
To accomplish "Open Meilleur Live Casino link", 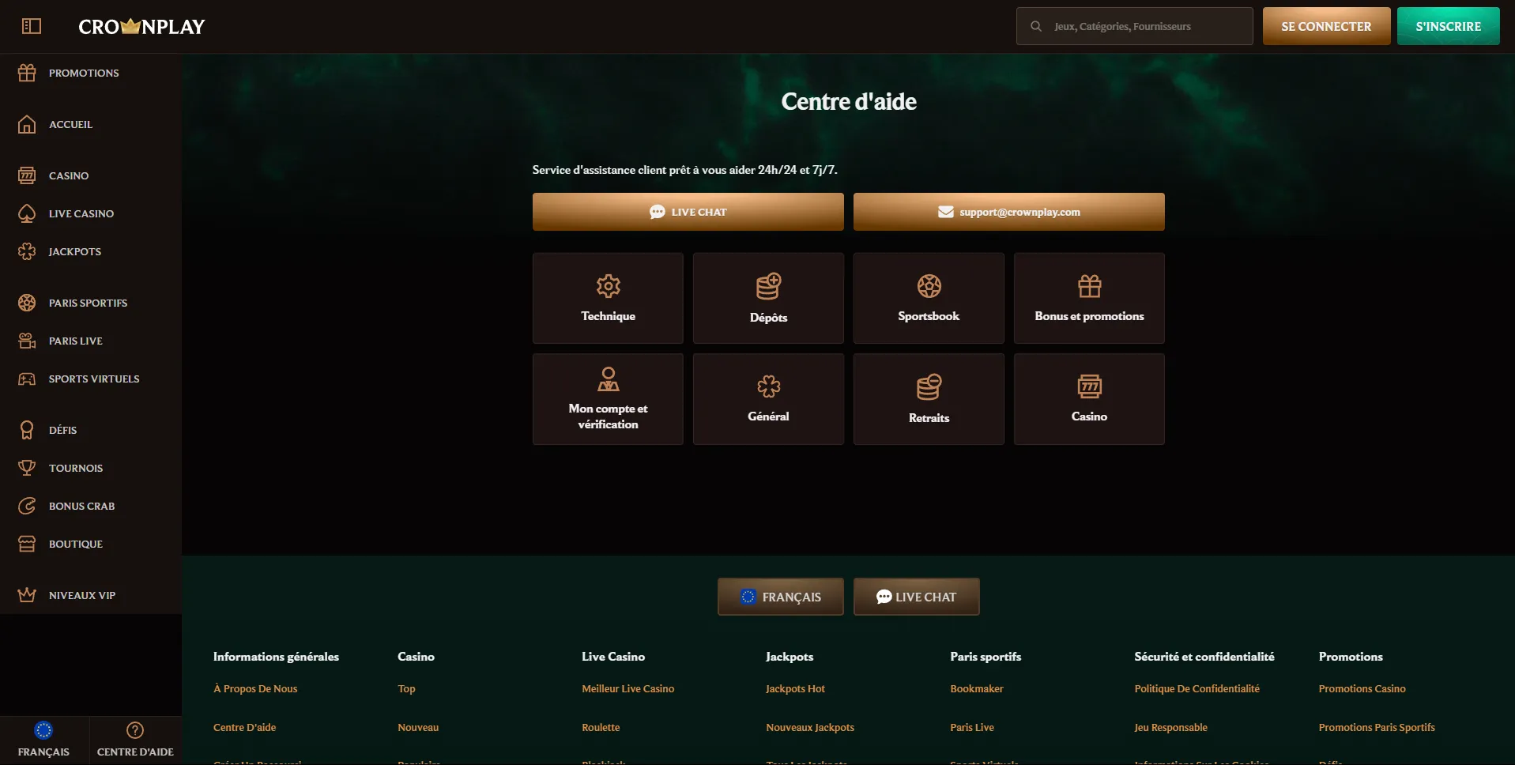I will click(628, 688).
